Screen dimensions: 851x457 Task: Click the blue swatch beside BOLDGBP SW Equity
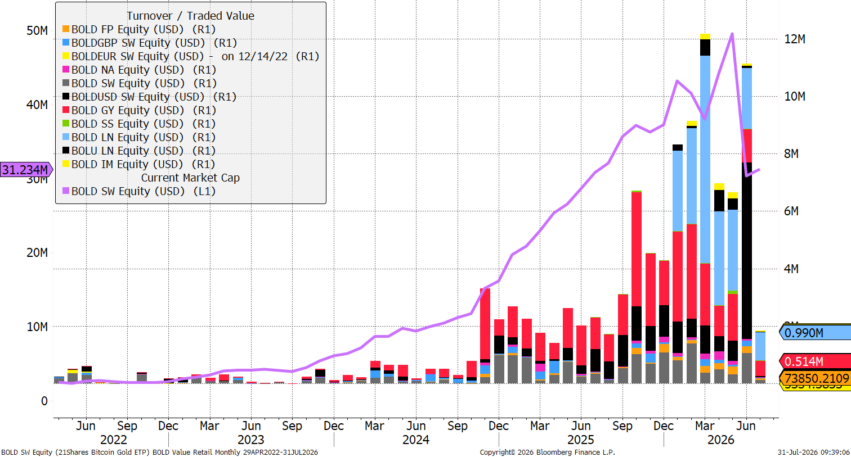(x=66, y=43)
